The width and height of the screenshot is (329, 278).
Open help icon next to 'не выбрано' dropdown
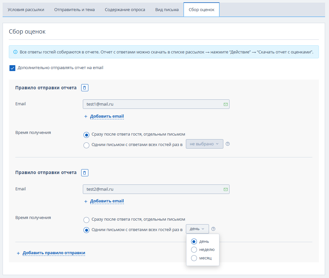[228, 144]
